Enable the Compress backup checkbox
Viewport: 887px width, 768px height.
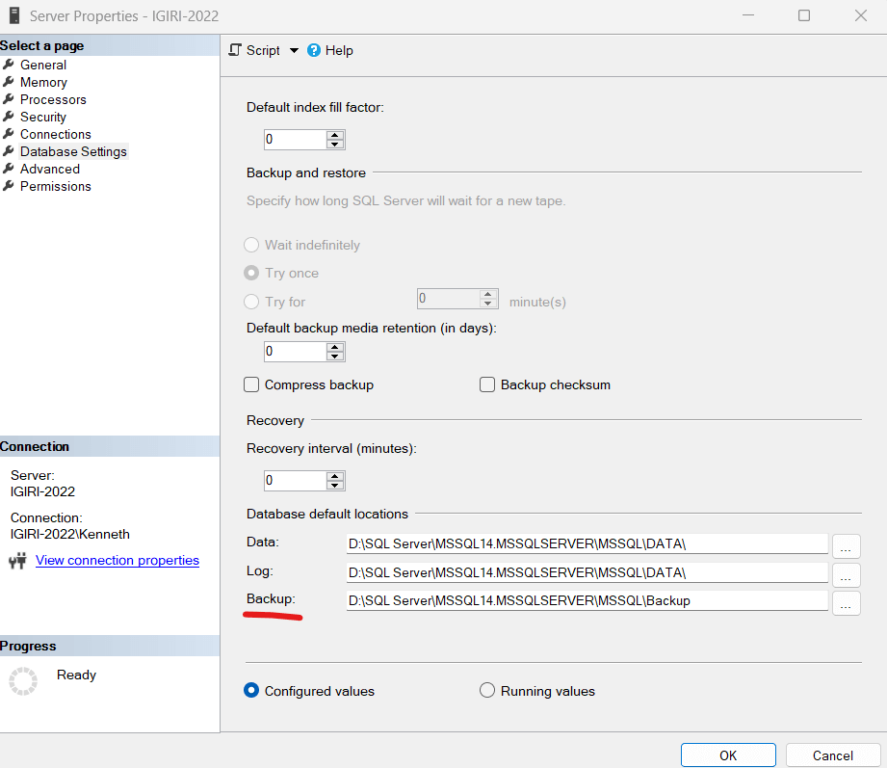(251, 384)
